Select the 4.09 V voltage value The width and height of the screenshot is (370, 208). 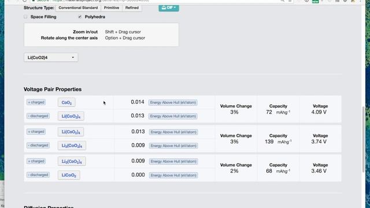pos(319,112)
